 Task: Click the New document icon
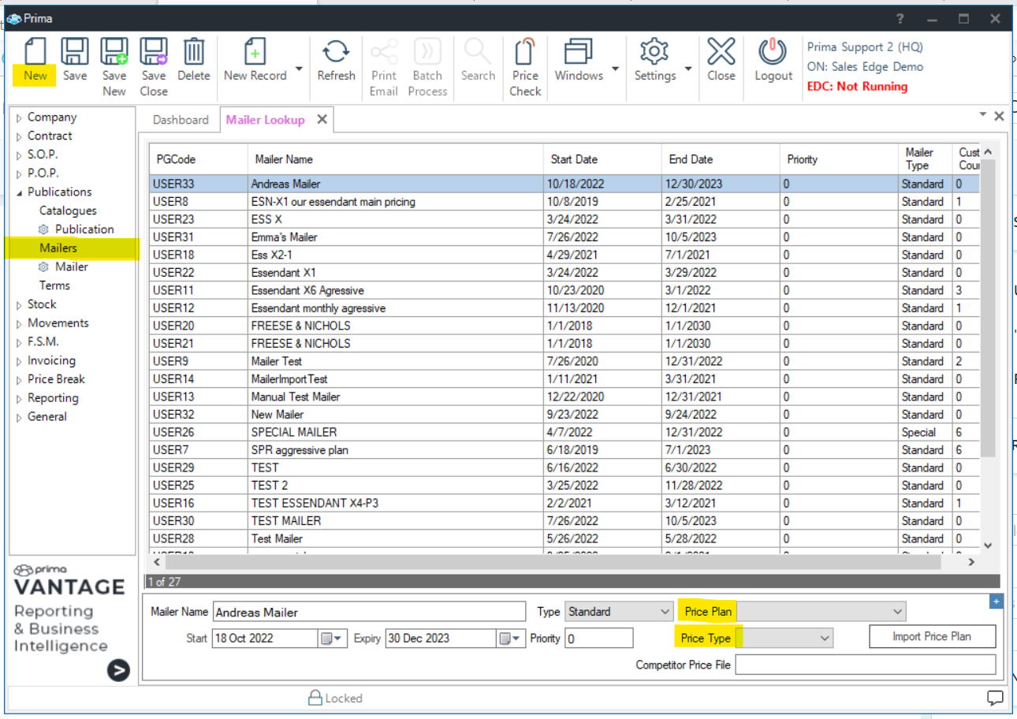pos(35,52)
